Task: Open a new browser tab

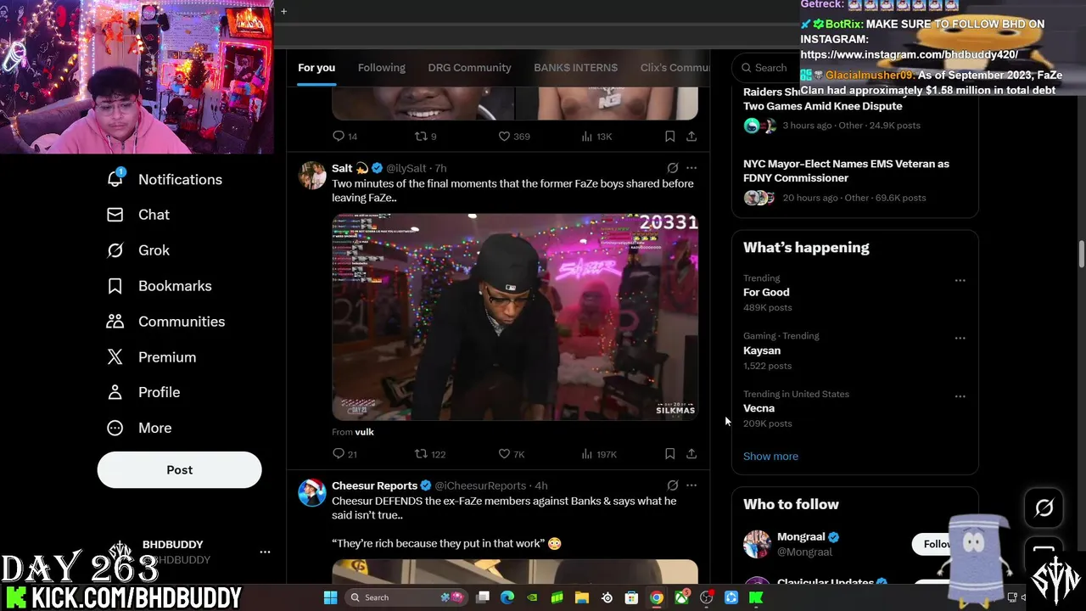Action: [x=283, y=11]
